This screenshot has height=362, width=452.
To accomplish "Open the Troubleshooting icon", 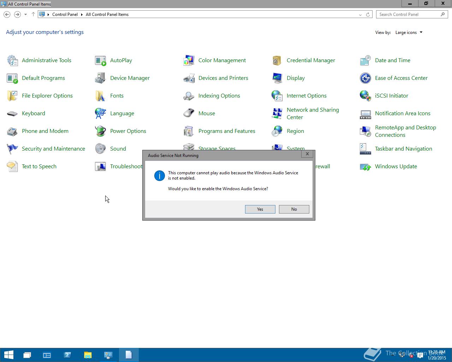I will (x=101, y=167).
